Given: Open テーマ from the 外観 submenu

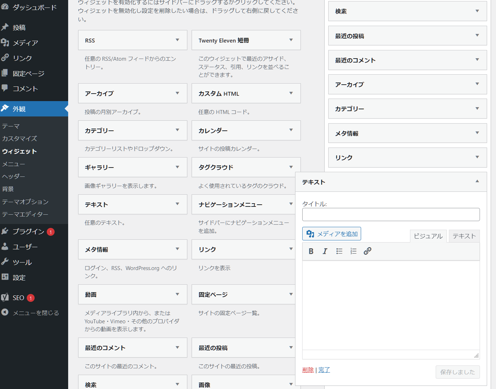Looking at the screenshot, I should pos(11,126).
